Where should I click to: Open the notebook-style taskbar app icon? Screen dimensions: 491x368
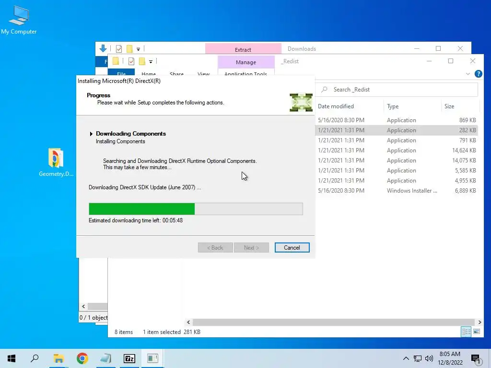tap(106, 358)
